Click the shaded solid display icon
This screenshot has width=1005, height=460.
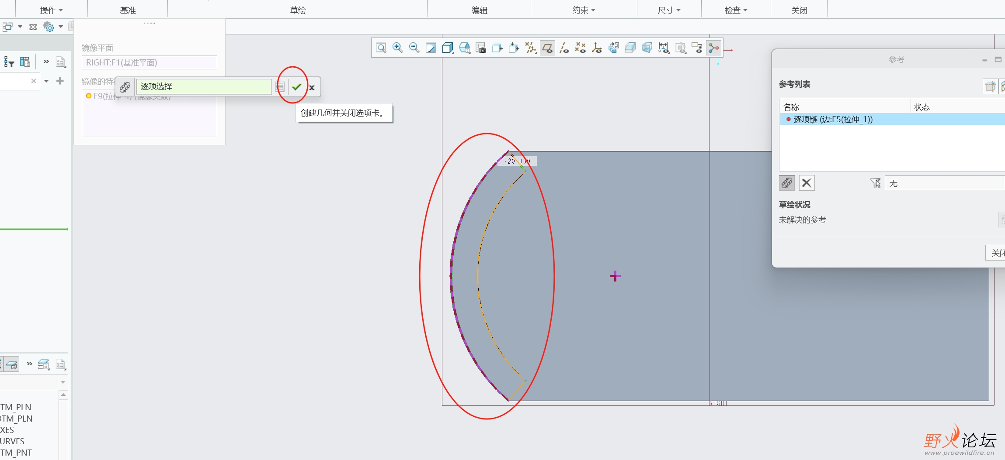630,48
